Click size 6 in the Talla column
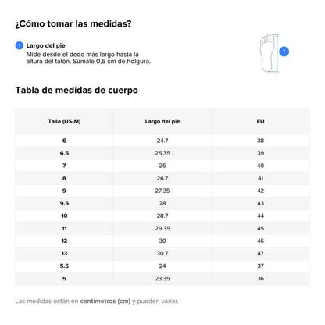Screen dimensions: 325x325 tap(64, 141)
